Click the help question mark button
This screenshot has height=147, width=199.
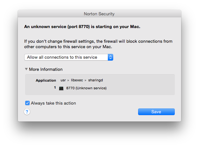pyautogui.click(x=27, y=112)
